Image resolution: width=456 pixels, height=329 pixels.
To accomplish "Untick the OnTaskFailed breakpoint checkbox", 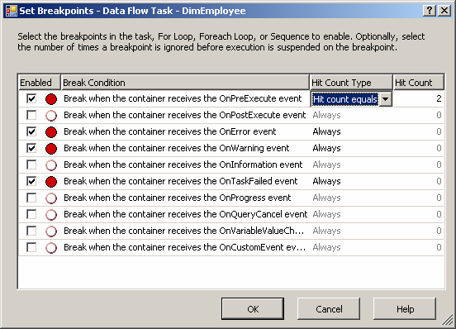I will (31, 182).
